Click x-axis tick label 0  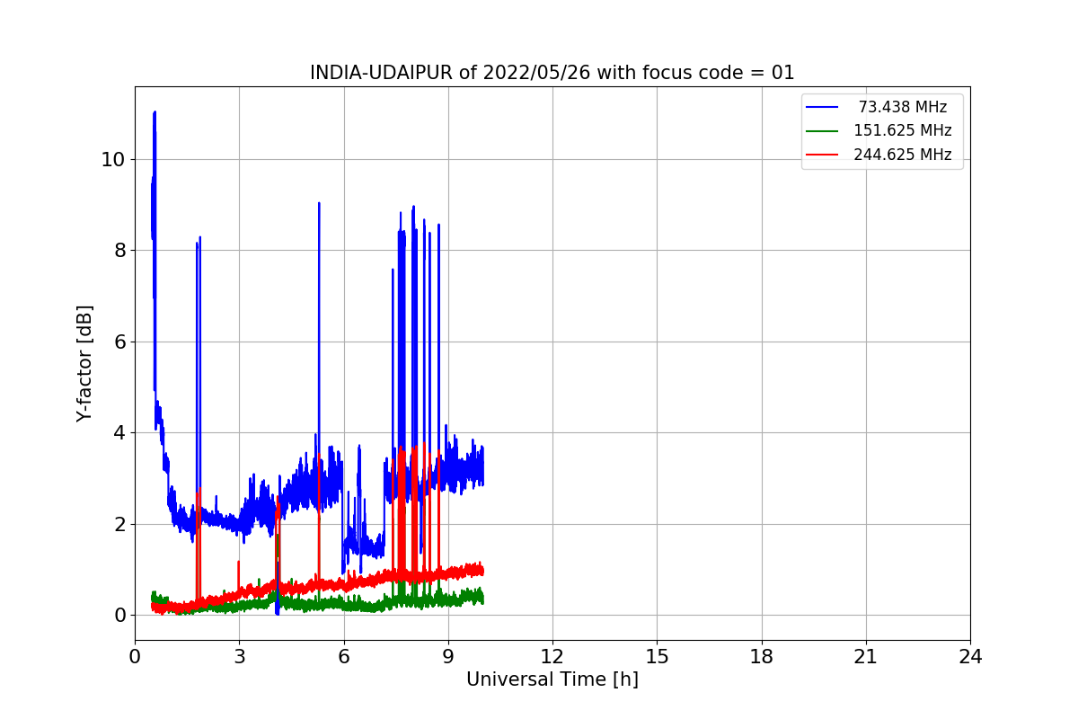click(x=135, y=657)
